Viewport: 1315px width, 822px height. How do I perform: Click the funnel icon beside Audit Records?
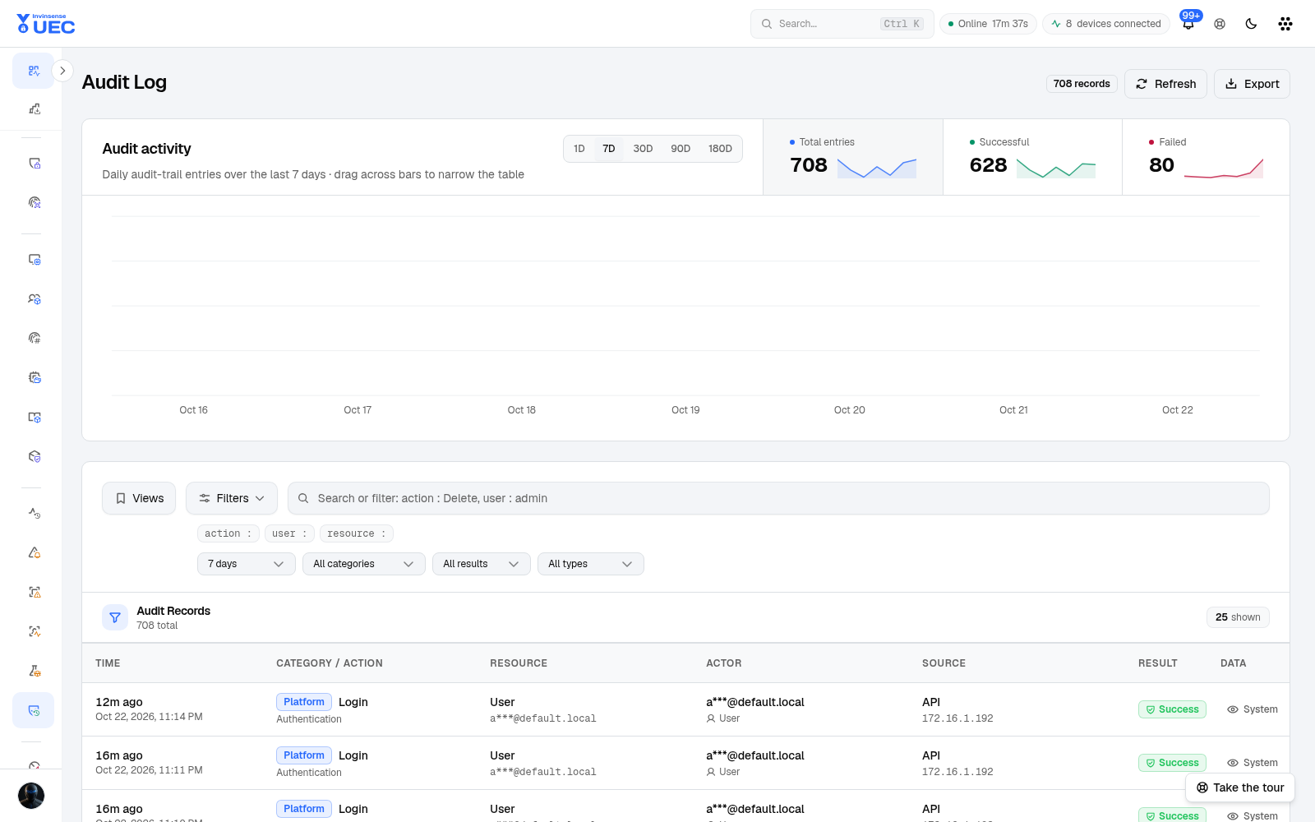[115, 617]
